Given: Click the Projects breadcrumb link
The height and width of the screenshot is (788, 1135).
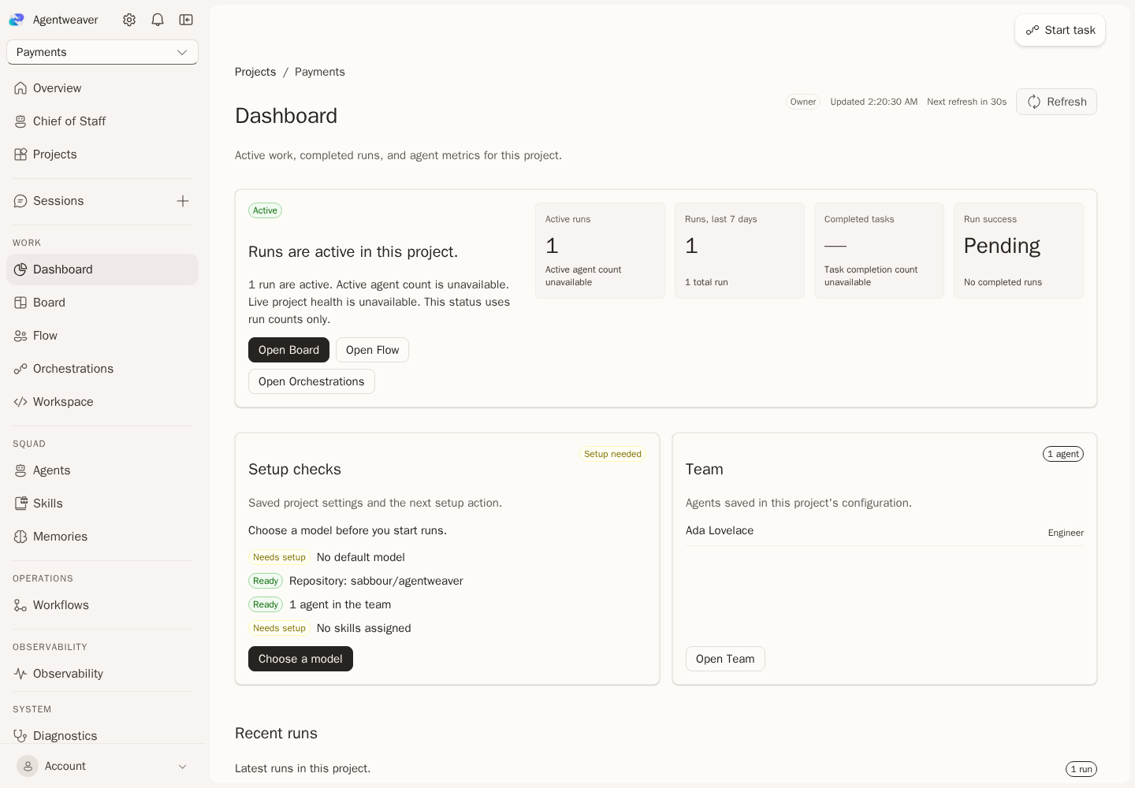Looking at the screenshot, I should click(255, 72).
